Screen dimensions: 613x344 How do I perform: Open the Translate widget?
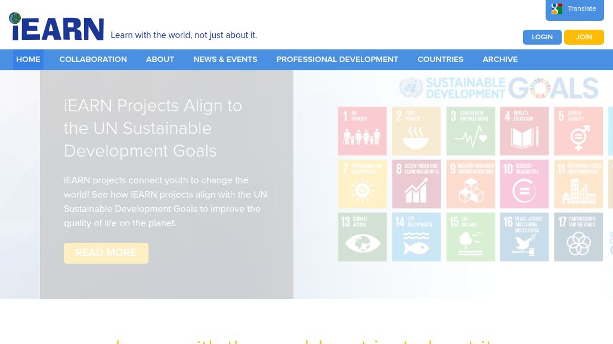point(575,10)
